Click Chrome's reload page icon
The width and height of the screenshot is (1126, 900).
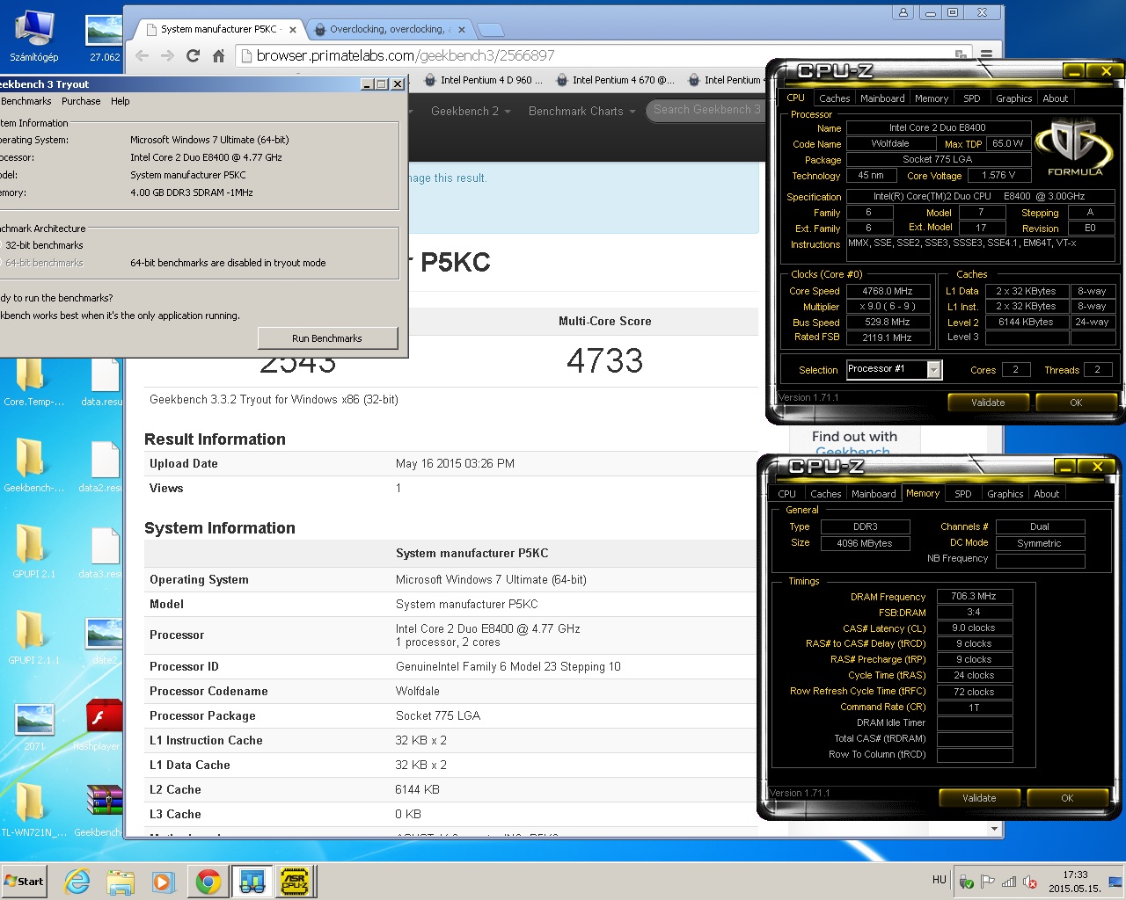coord(193,55)
